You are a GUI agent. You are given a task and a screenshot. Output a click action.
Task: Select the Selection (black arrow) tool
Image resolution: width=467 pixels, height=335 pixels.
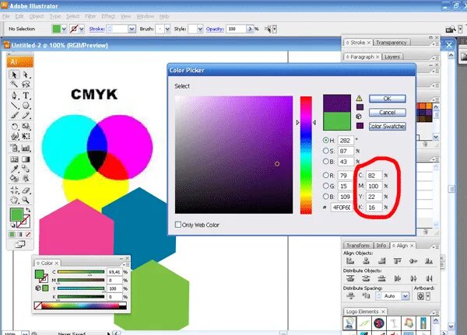tap(14, 75)
